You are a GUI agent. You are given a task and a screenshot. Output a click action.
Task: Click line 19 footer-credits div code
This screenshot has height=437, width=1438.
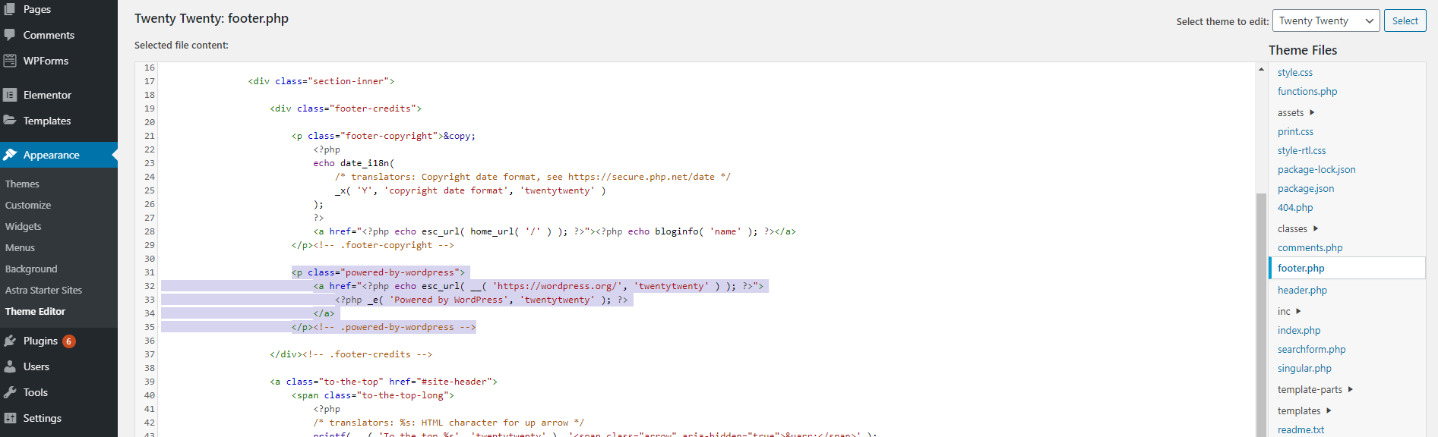346,108
